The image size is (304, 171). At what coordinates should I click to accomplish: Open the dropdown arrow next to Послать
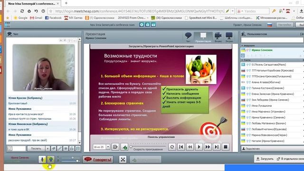(x=47, y=149)
